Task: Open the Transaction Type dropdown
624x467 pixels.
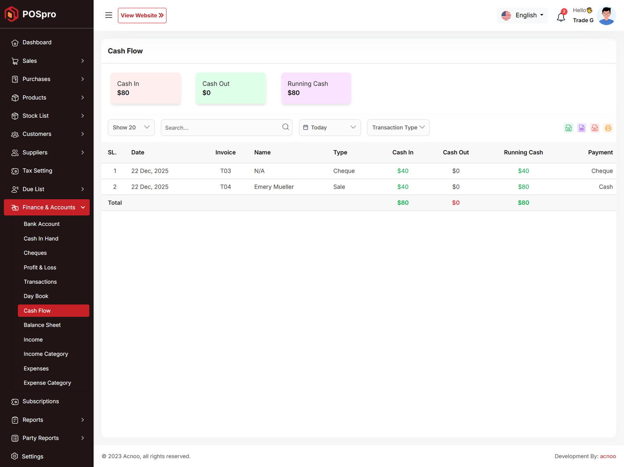Action: pos(398,127)
